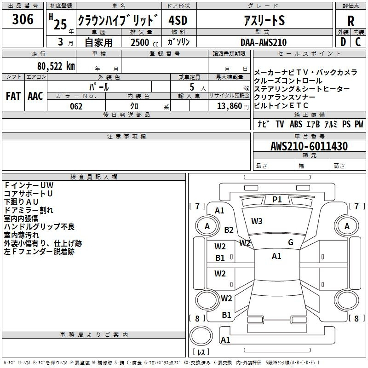Select the inspector note コアサポートU
This screenshot has height=368, width=368.
tap(28, 193)
